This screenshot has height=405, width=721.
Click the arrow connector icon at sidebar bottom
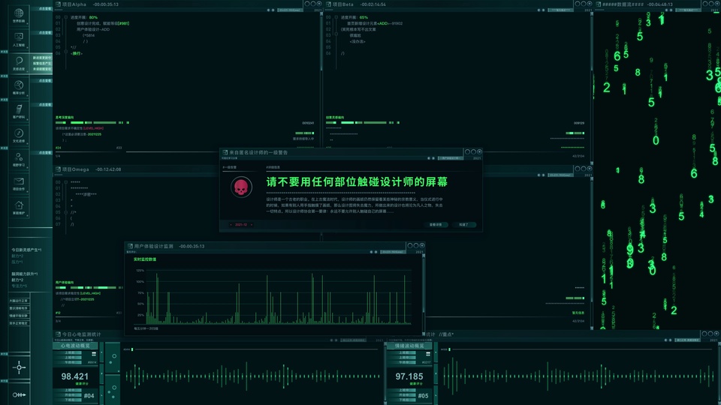pos(19,395)
